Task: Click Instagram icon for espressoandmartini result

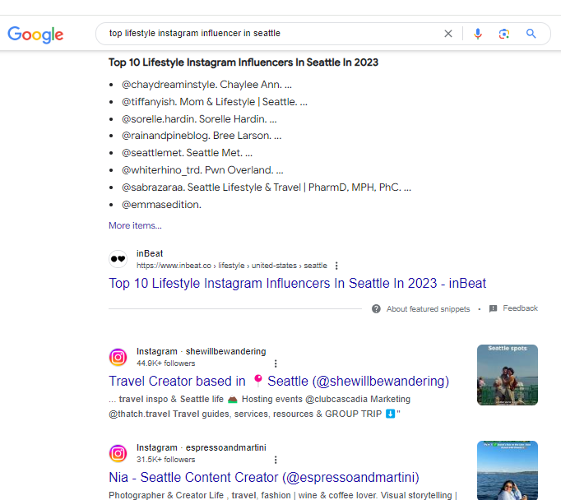Action: tap(118, 453)
